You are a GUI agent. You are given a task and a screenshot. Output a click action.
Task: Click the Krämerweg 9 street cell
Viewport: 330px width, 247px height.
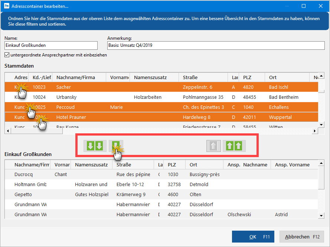[x=131, y=194]
